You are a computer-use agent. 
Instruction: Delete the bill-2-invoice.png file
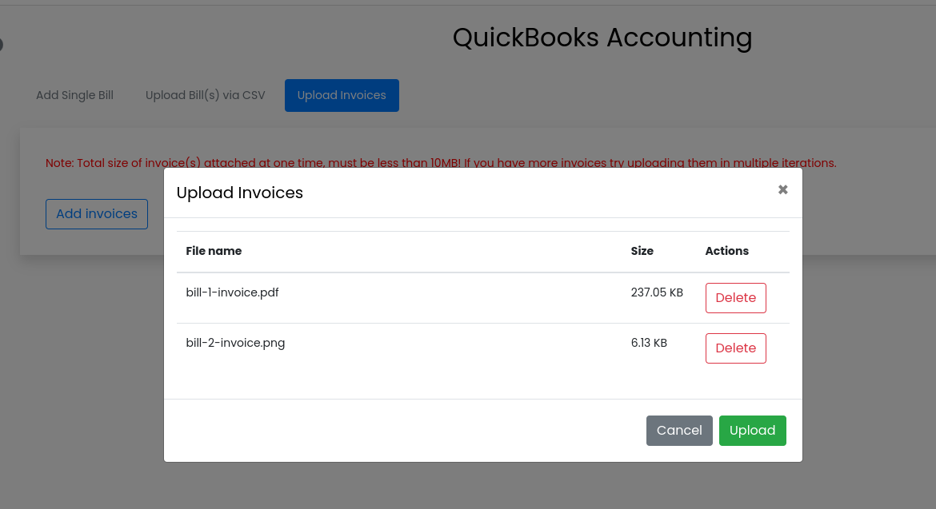(735, 348)
